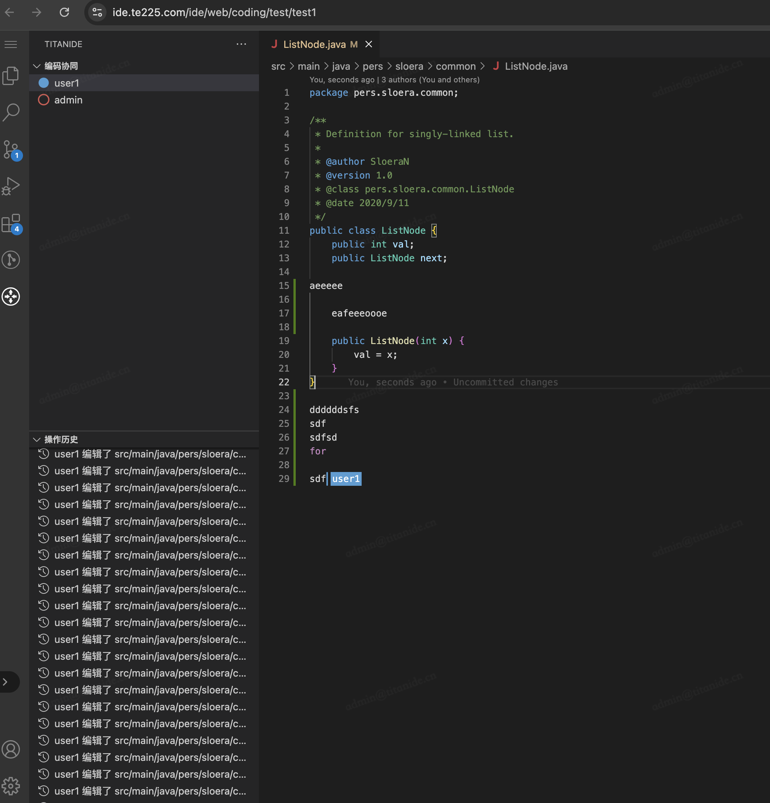Open the Manage settings gear icon

pos(11,785)
